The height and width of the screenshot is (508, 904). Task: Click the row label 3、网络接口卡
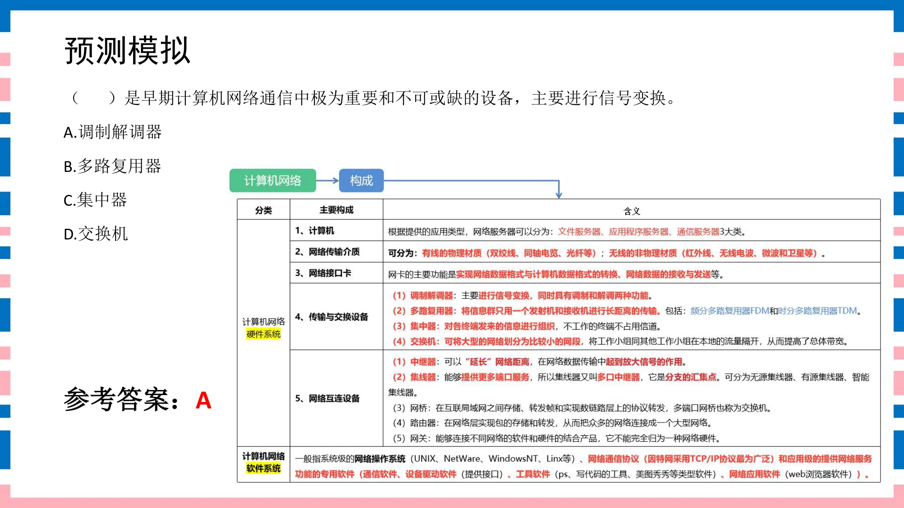tap(323, 273)
